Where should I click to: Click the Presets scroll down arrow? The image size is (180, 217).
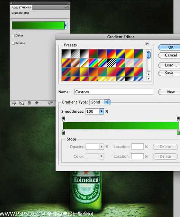pyautogui.click(x=149, y=79)
